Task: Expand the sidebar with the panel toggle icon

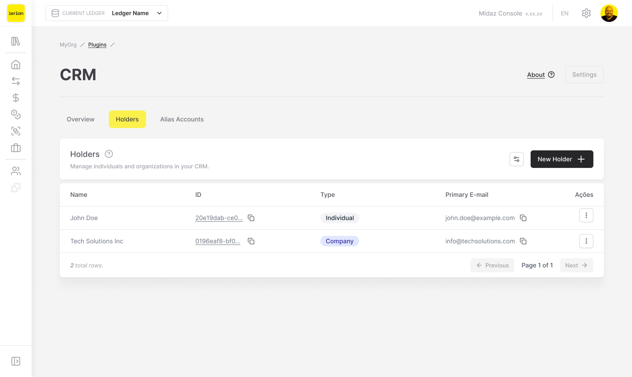Action: 16,361
